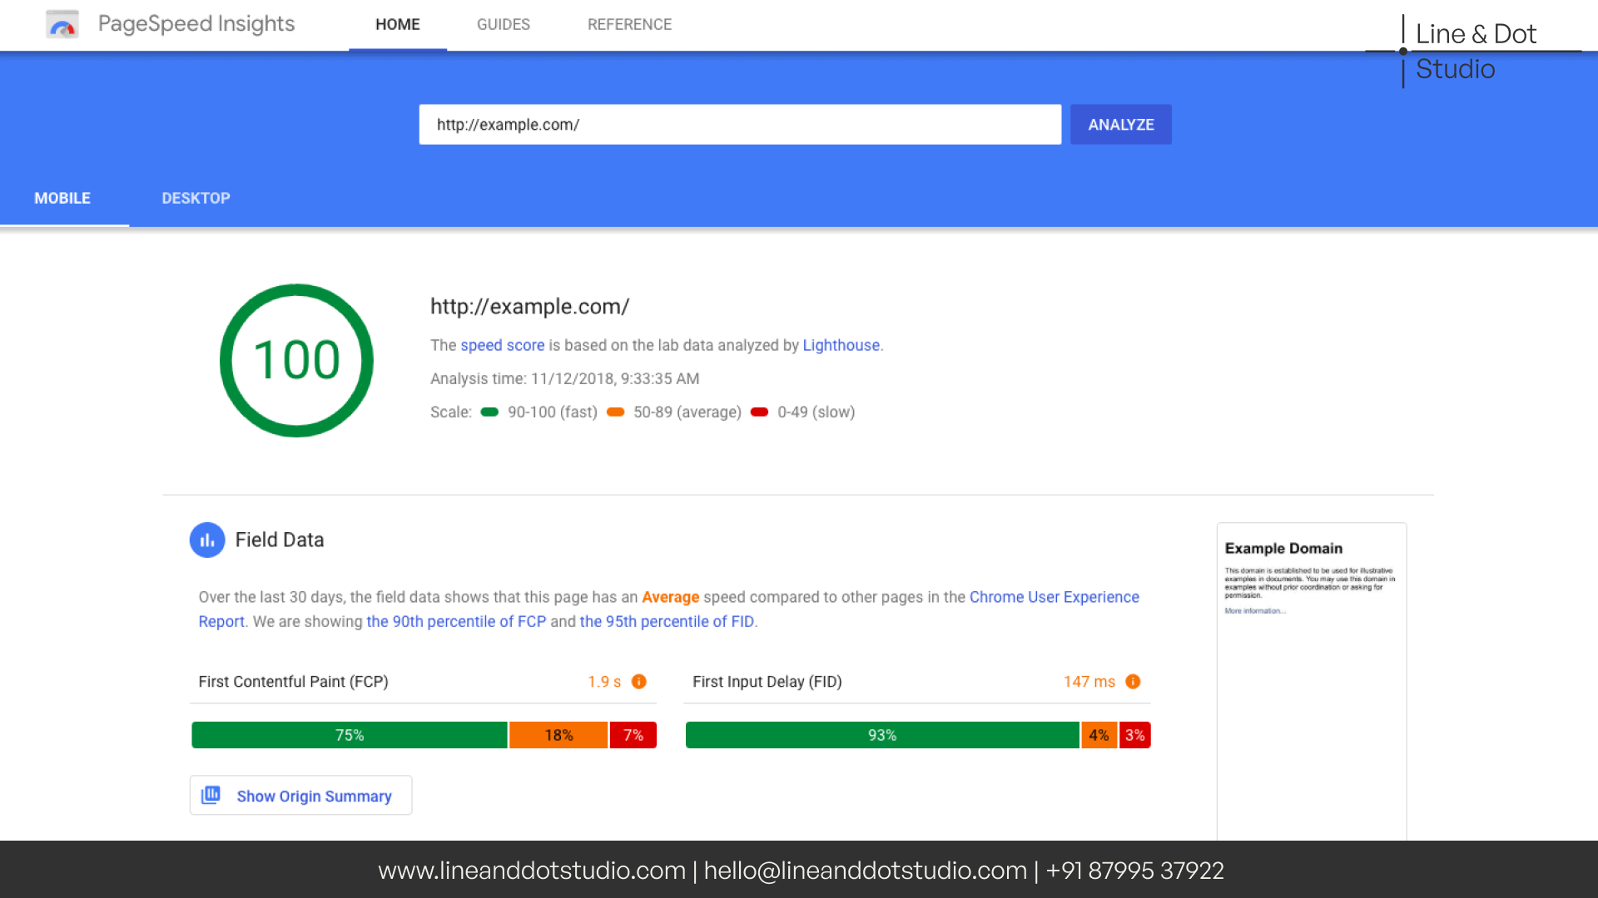Click the FCP info icon
1598x898 pixels.
639,682
